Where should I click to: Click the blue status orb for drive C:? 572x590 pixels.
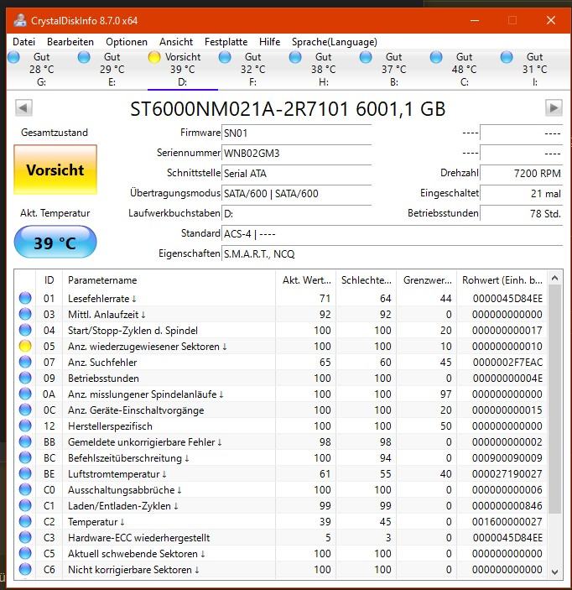click(436, 57)
